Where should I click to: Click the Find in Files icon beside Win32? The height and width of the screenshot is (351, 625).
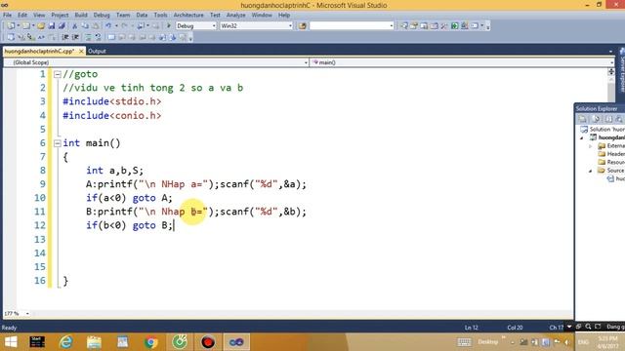click(x=302, y=26)
